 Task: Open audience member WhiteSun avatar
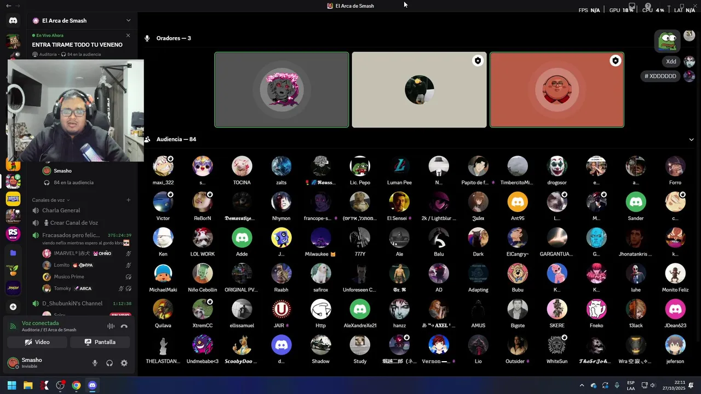pos(557,345)
